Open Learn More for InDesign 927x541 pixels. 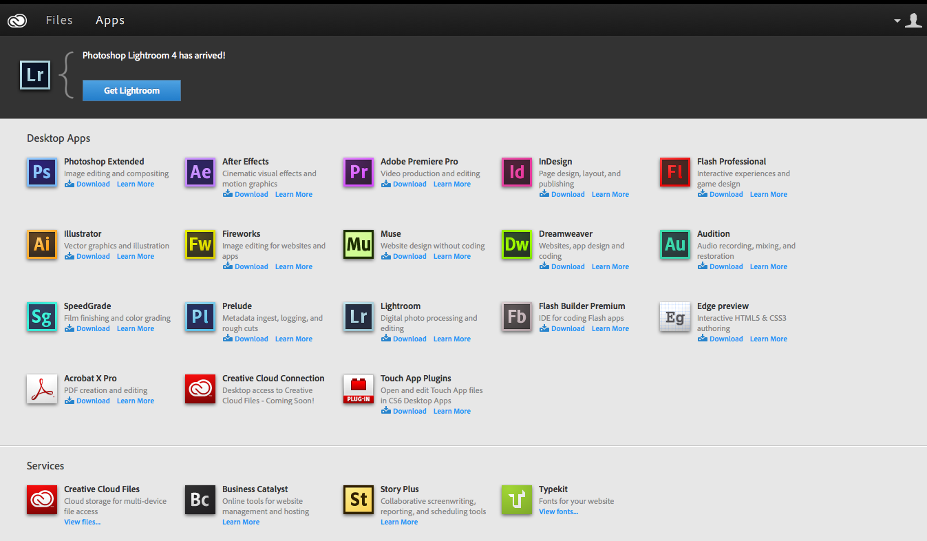[610, 194]
